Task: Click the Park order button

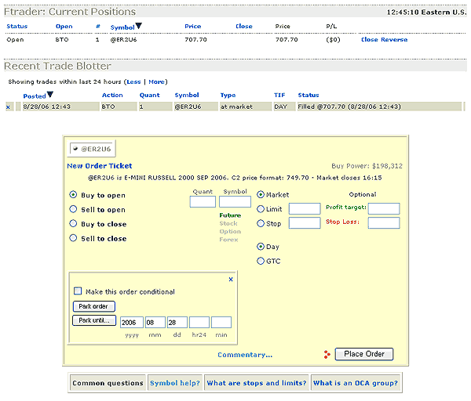Action: (93, 306)
